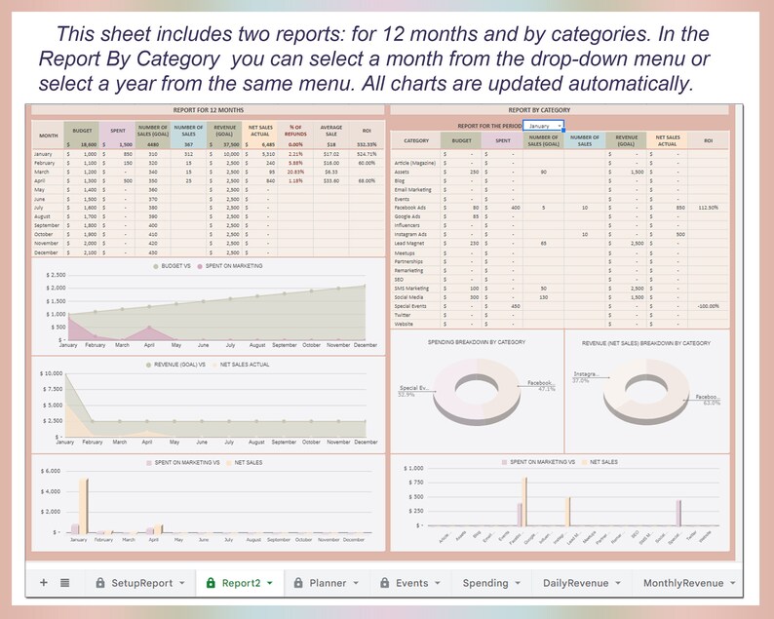Expand the Report2 tab arrow menu

coord(270,583)
